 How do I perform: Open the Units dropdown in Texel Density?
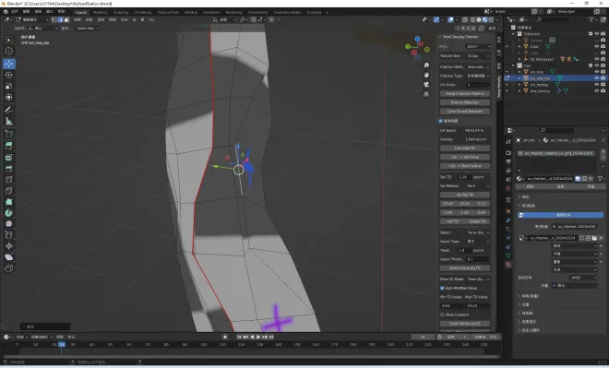478,46
